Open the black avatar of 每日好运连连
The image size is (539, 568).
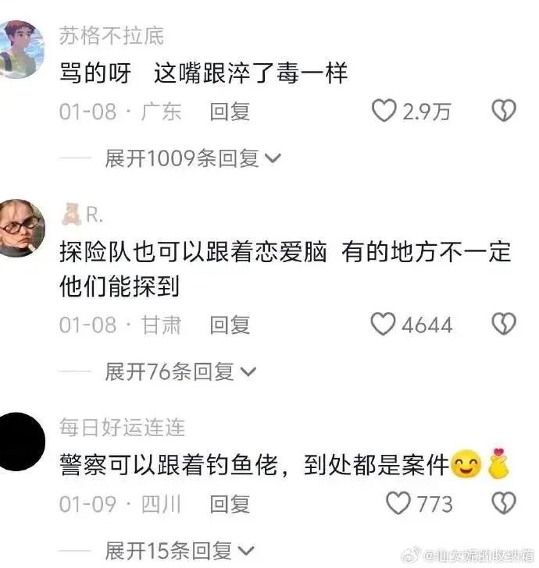[x=21, y=442]
